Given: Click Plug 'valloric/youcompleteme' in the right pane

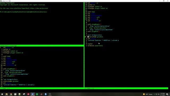Looking at the screenshot, I should 101,30.
